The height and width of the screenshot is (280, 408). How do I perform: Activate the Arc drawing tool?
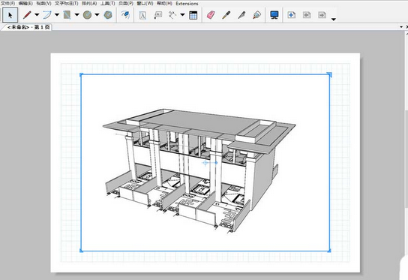pos(47,15)
